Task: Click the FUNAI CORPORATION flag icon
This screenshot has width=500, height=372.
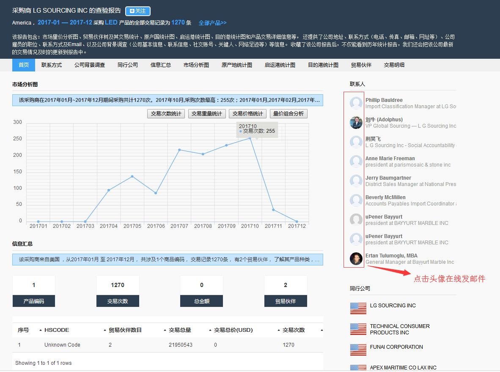Action: [x=358, y=350]
